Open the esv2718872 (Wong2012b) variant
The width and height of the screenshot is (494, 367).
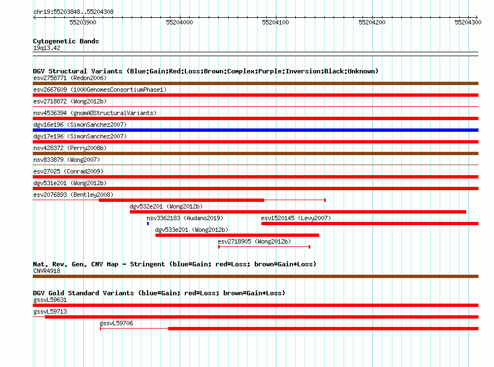pyautogui.click(x=70, y=101)
